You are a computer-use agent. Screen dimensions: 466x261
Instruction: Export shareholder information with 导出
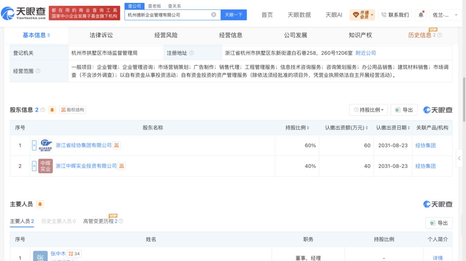[x=404, y=110]
